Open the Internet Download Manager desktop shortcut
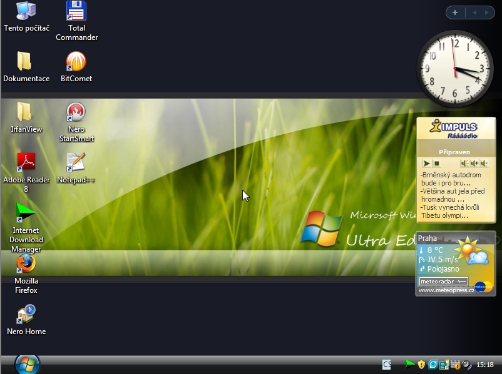Image resolution: width=502 pixels, height=374 pixels. (x=26, y=228)
